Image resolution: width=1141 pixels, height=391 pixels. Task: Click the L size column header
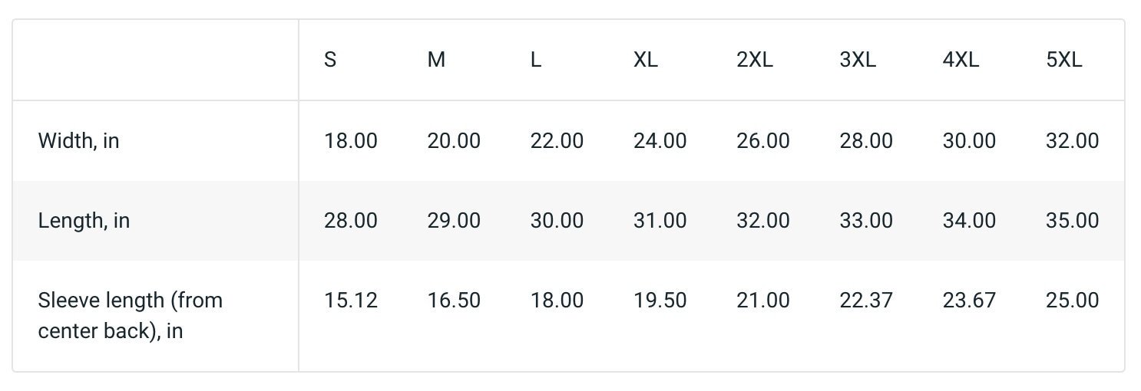point(536,60)
